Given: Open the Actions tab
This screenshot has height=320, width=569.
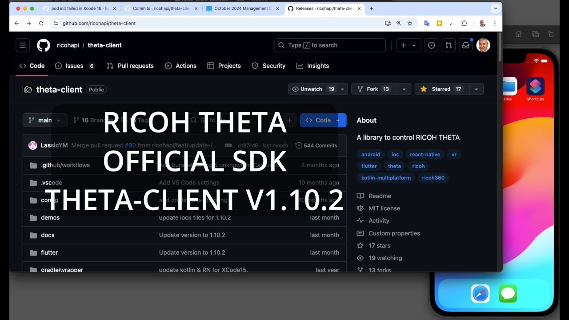Looking at the screenshot, I should tap(180, 66).
